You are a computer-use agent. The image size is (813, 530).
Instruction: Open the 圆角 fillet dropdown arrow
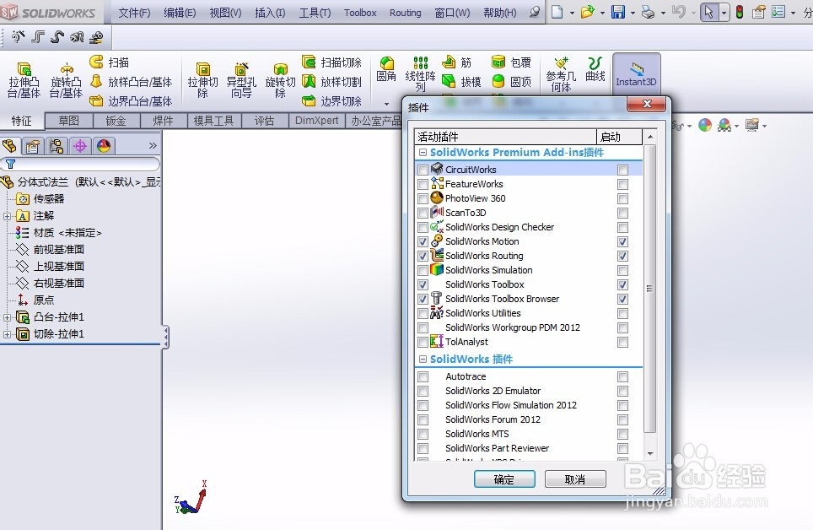point(386,104)
